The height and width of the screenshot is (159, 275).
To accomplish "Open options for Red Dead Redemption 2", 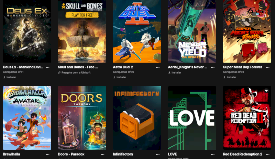I will point(267,154).
